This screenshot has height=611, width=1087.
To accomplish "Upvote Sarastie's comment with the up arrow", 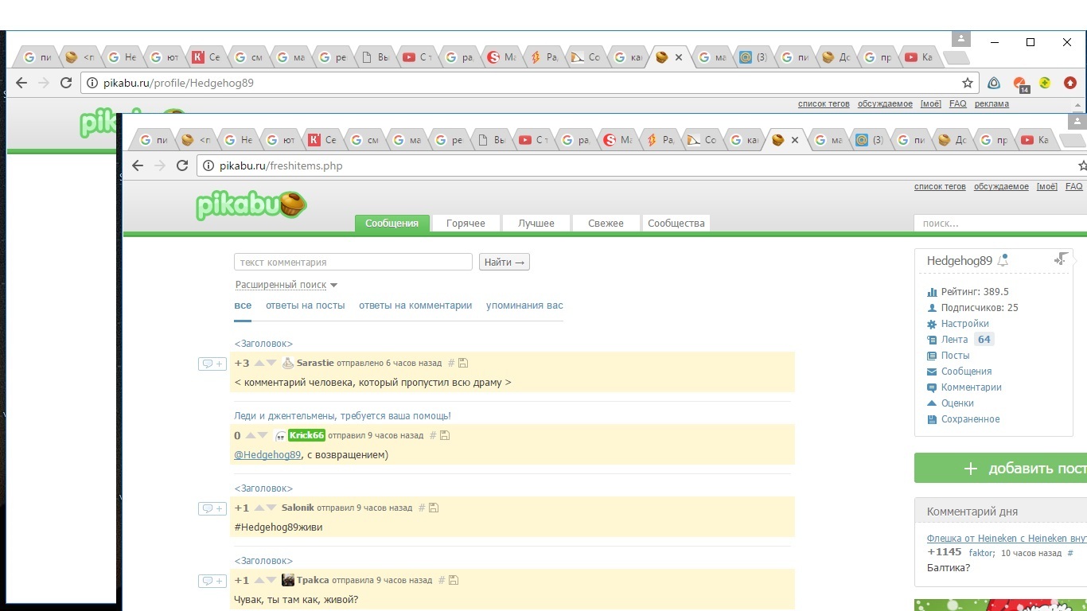I will [x=259, y=364].
